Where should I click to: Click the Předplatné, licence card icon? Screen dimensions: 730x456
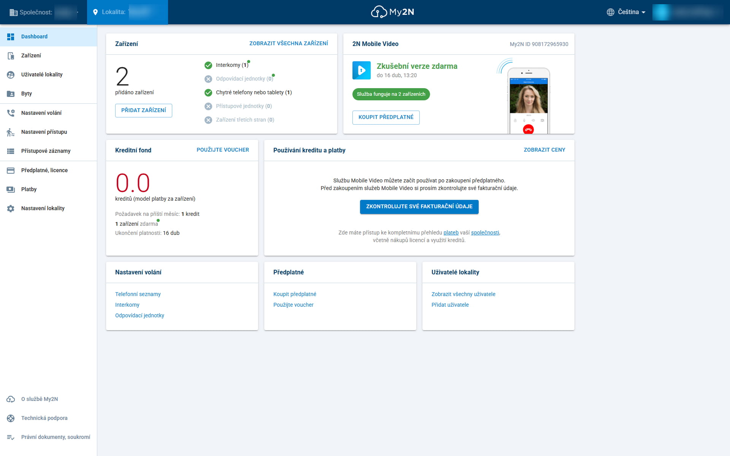coord(11,170)
